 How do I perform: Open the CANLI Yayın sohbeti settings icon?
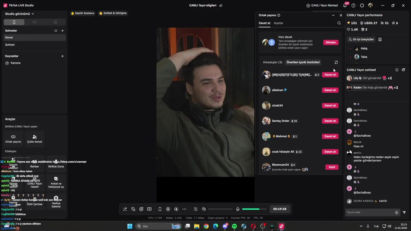(x=397, y=70)
